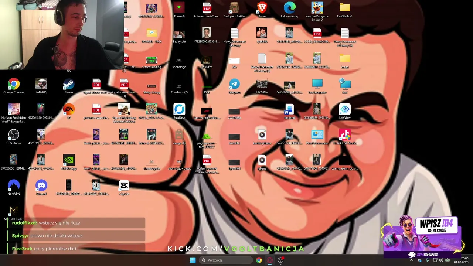Open the NVIDIA App shortcut

69,163
